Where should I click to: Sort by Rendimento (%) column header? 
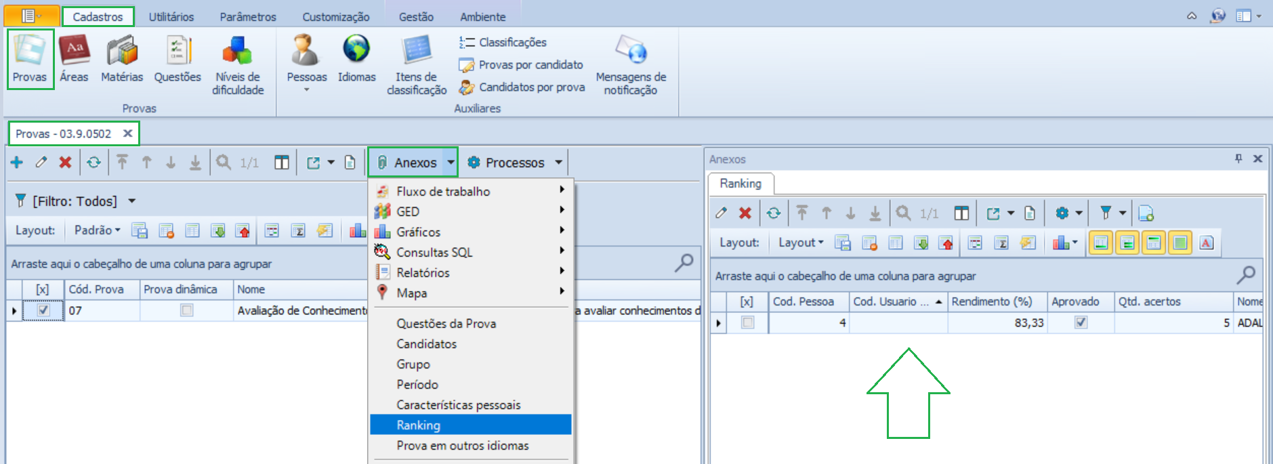[997, 301]
